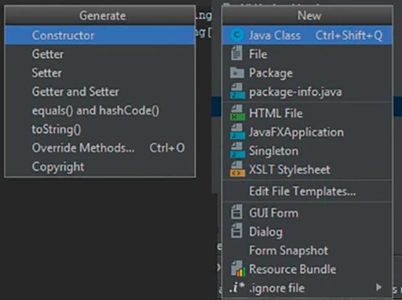This screenshot has height=300, width=402.
Task: Click the Package folder icon
Action: point(237,73)
